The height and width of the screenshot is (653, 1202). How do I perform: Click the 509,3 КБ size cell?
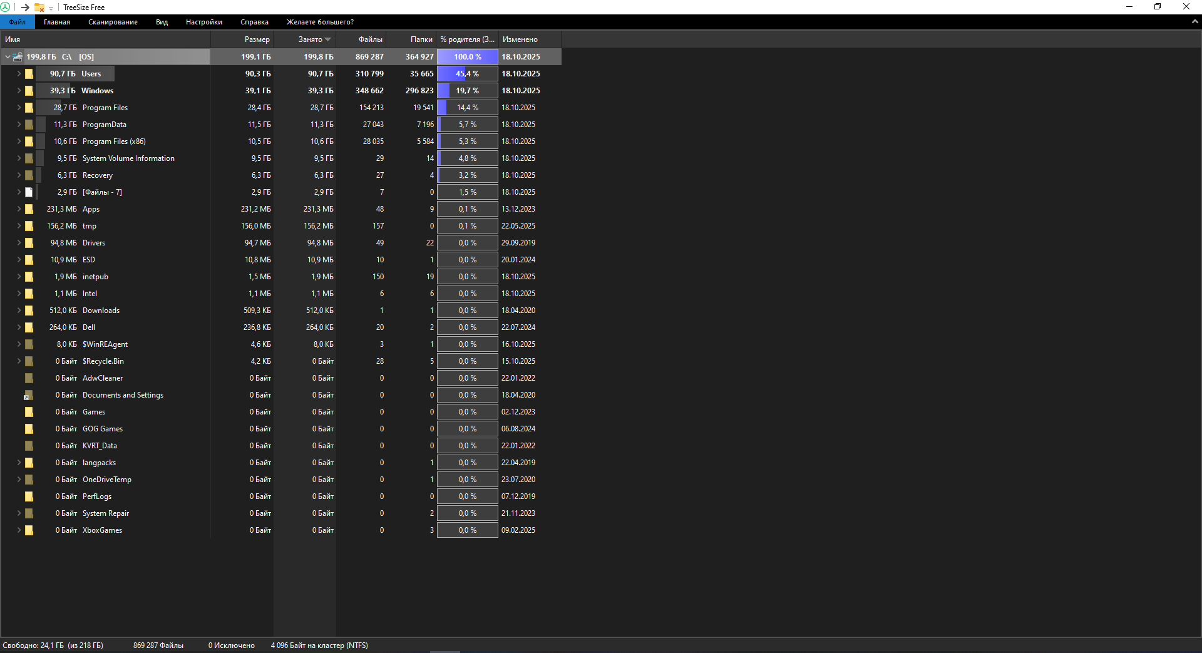257,311
